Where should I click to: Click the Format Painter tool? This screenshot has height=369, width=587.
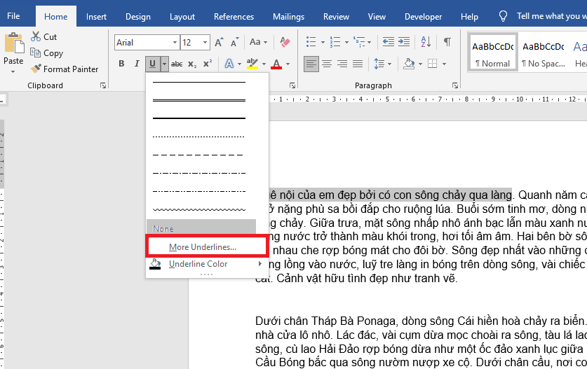(x=65, y=69)
